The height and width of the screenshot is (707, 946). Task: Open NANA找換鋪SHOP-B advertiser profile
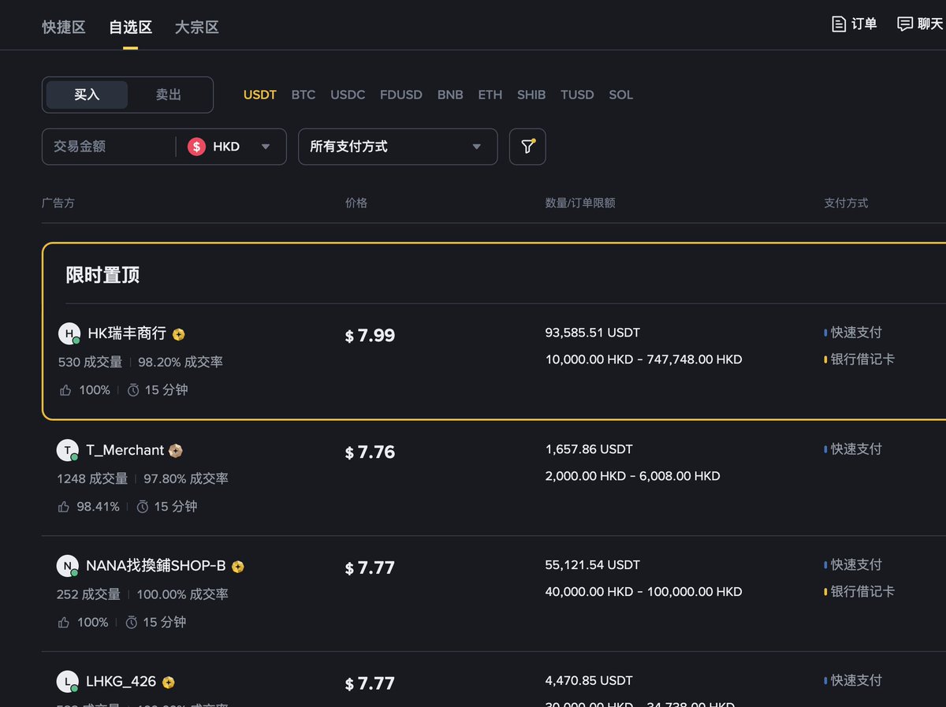click(156, 566)
